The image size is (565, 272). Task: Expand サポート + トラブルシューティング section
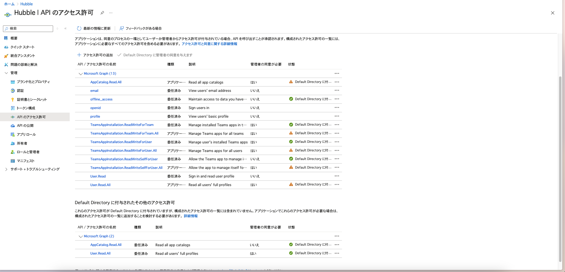(6, 169)
